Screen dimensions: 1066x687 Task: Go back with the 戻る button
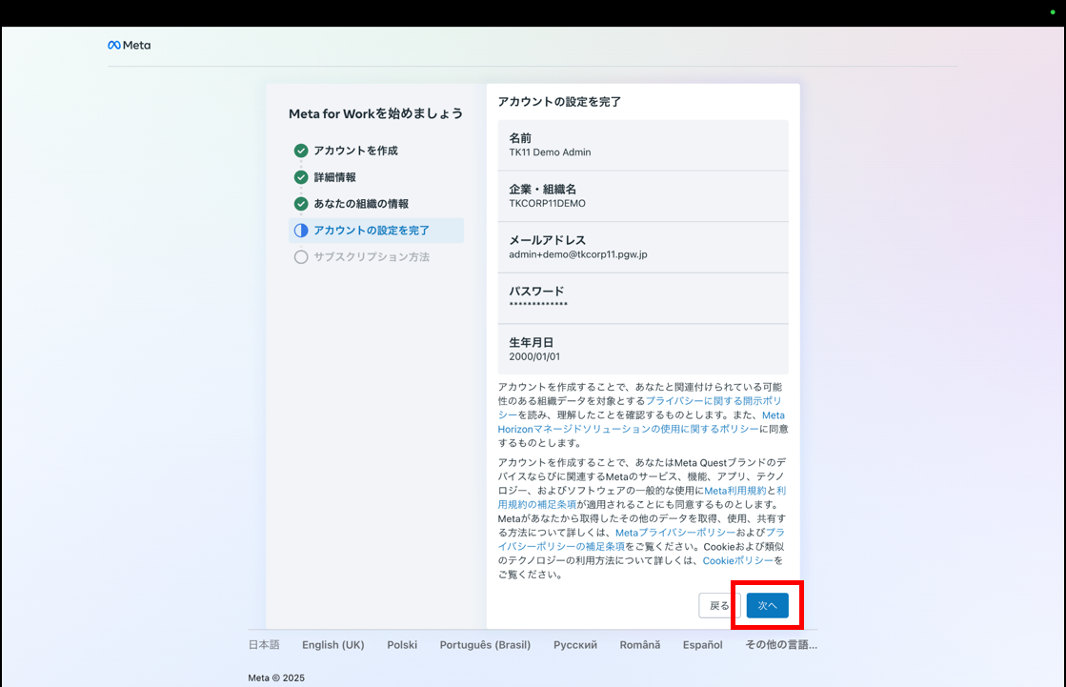(719, 605)
